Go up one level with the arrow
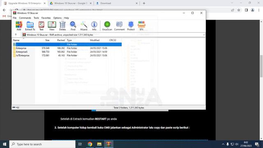Viewport: 263px width, 148px height. (x=16, y=35)
